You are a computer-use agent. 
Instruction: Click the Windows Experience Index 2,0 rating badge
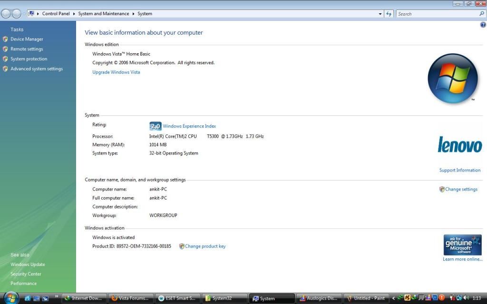(x=156, y=126)
